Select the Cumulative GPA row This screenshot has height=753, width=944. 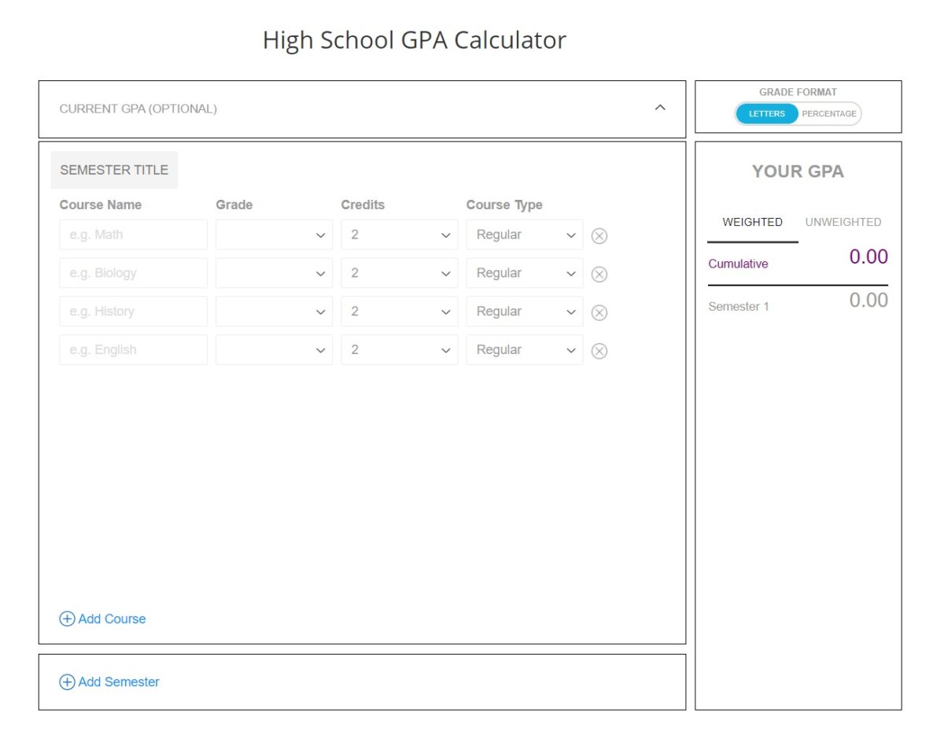(x=738, y=264)
